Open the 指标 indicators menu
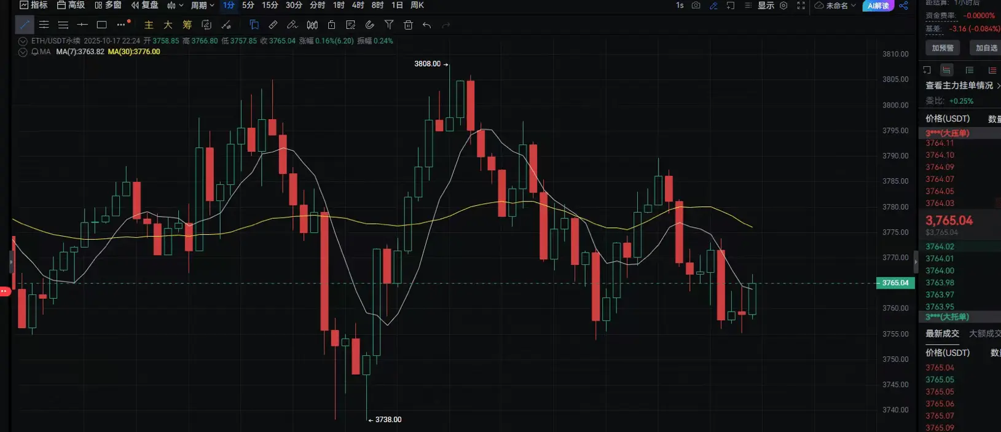Image resolution: width=1001 pixels, height=432 pixels. [33, 5]
